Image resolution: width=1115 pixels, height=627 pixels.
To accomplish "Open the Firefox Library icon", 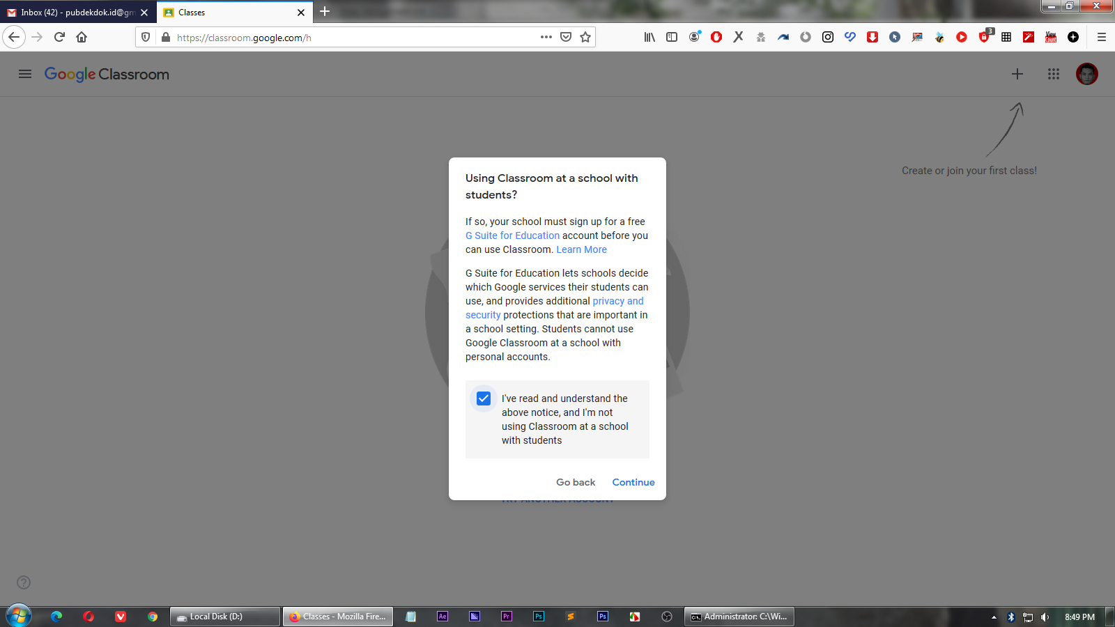I will click(x=649, y=37).
